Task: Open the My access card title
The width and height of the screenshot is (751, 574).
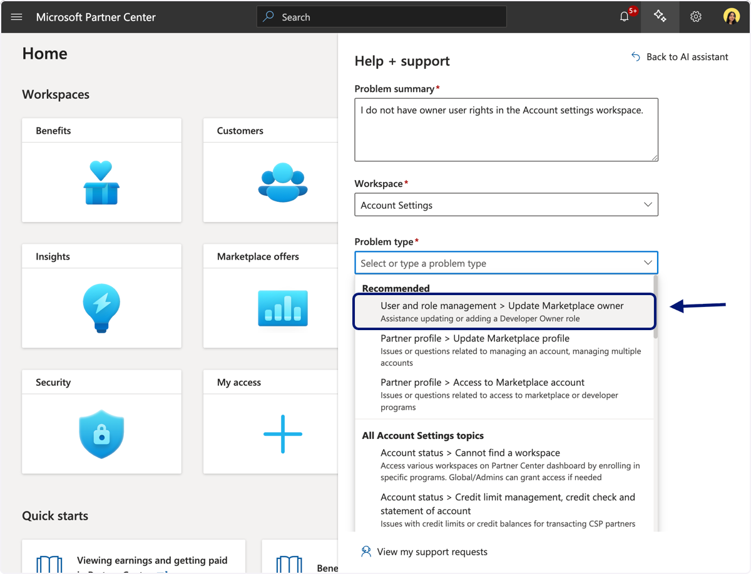Action: click(239, 382)
